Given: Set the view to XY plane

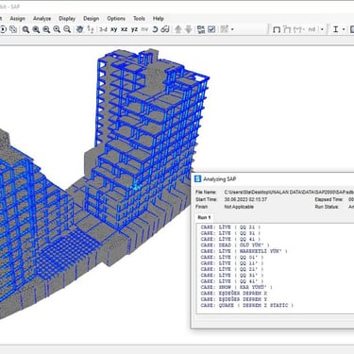Looking at the screenshot, I should click(114, 29).
